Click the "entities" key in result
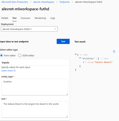The image size is (119, 121). [88, 59]
